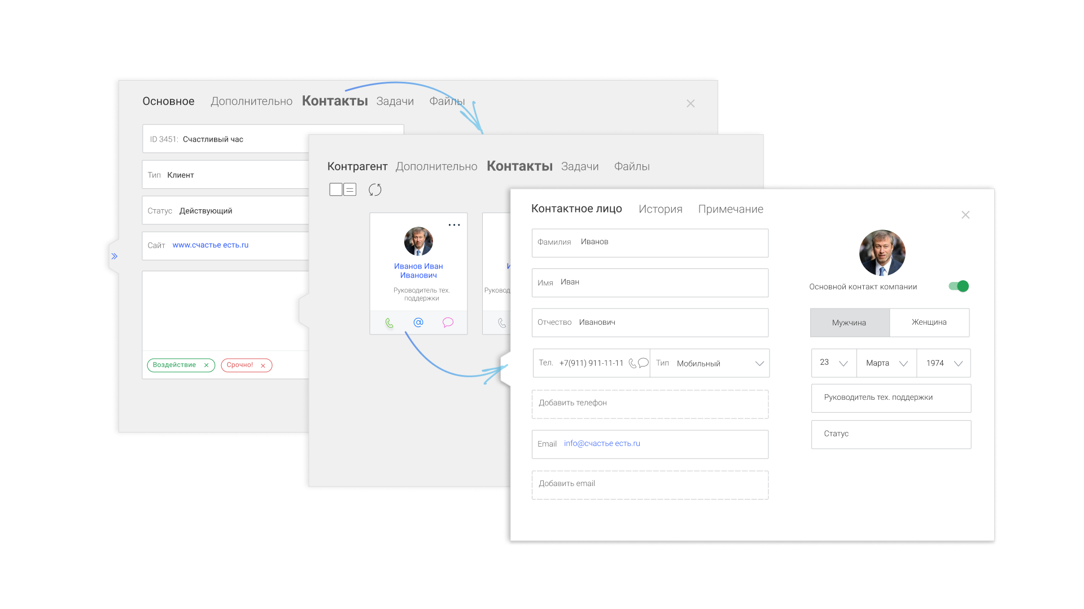The width and height of the screenshot is (1084, 609).
Task: Switch contacts to list view
Action: coord(350,189)
